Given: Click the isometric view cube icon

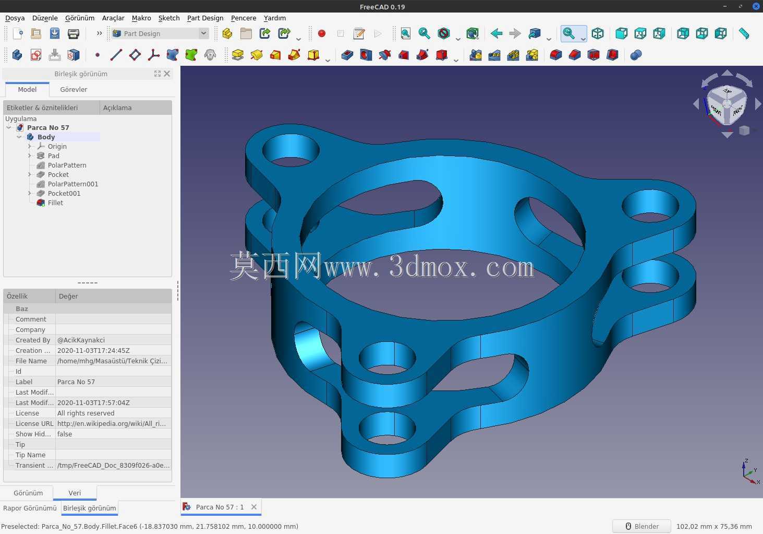Looking at the screenshot, I should click(x=598, y=34).
